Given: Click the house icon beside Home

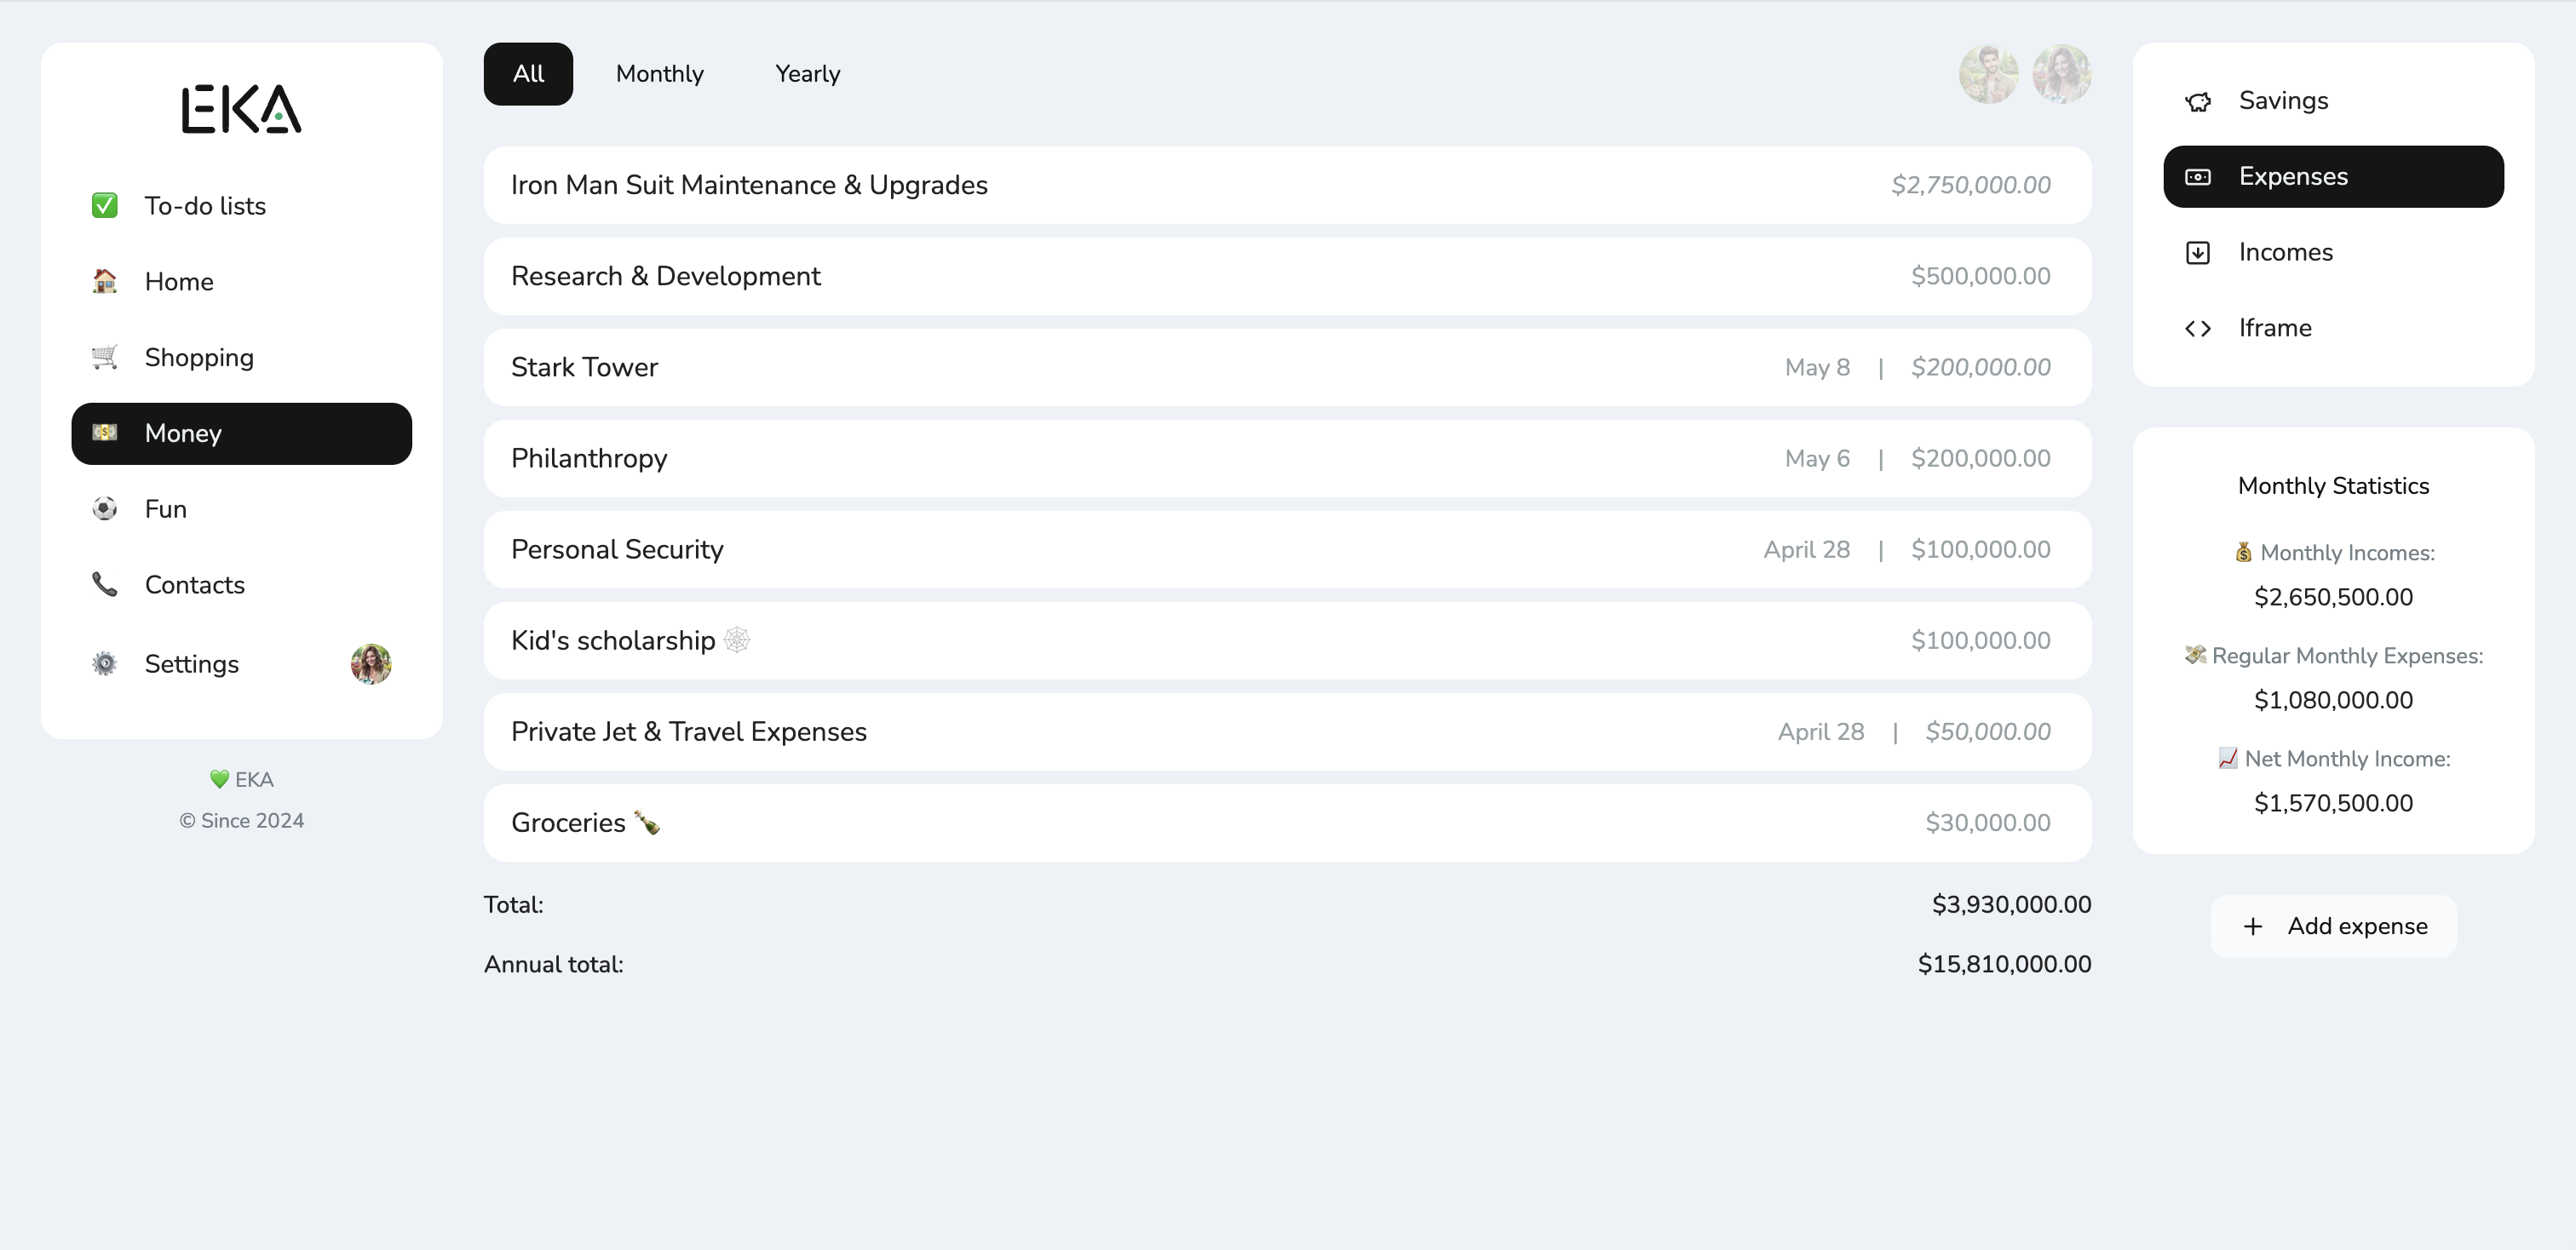Looking at the screenshot, I should [x=104, y=281].
